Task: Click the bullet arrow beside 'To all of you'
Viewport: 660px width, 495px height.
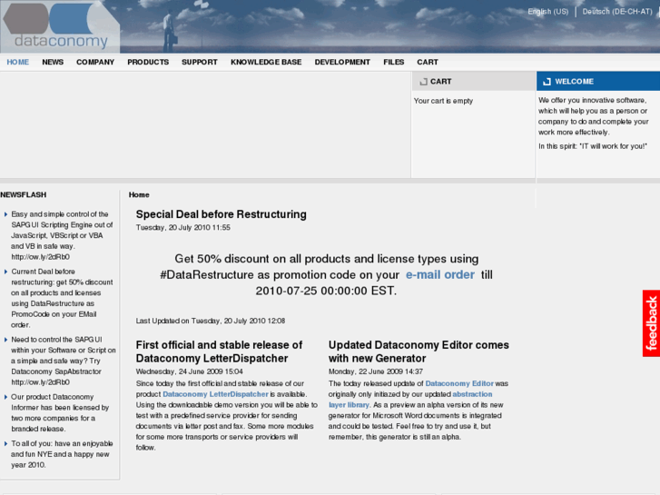Action: coord(5,443)
